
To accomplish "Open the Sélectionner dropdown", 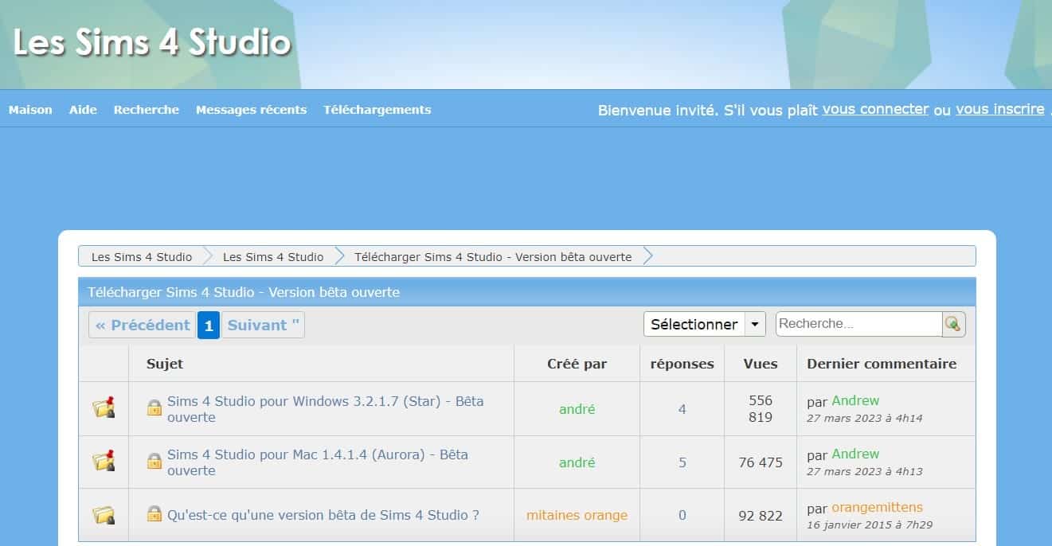I will (x=694, y=324).
